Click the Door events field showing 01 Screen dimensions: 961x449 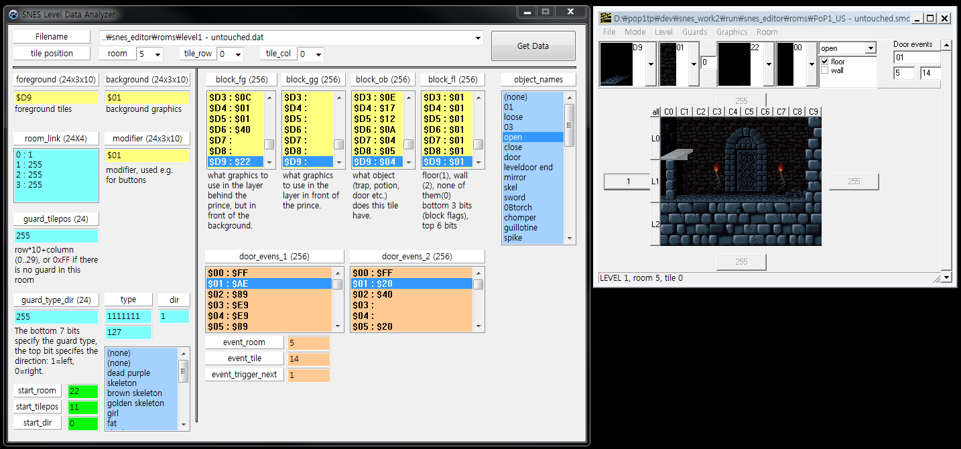pos(917,58)
